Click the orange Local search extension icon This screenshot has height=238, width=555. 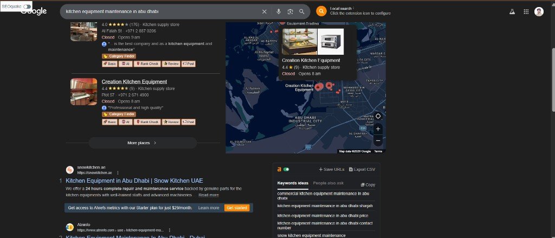click(321, 11)
